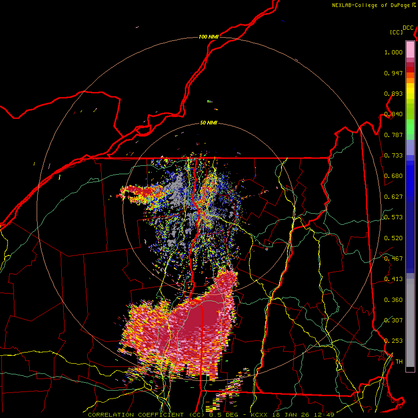Click the 0.360 scale value
Image resolution: width=418 pixels, height=418 pixels.
point(393,300)
